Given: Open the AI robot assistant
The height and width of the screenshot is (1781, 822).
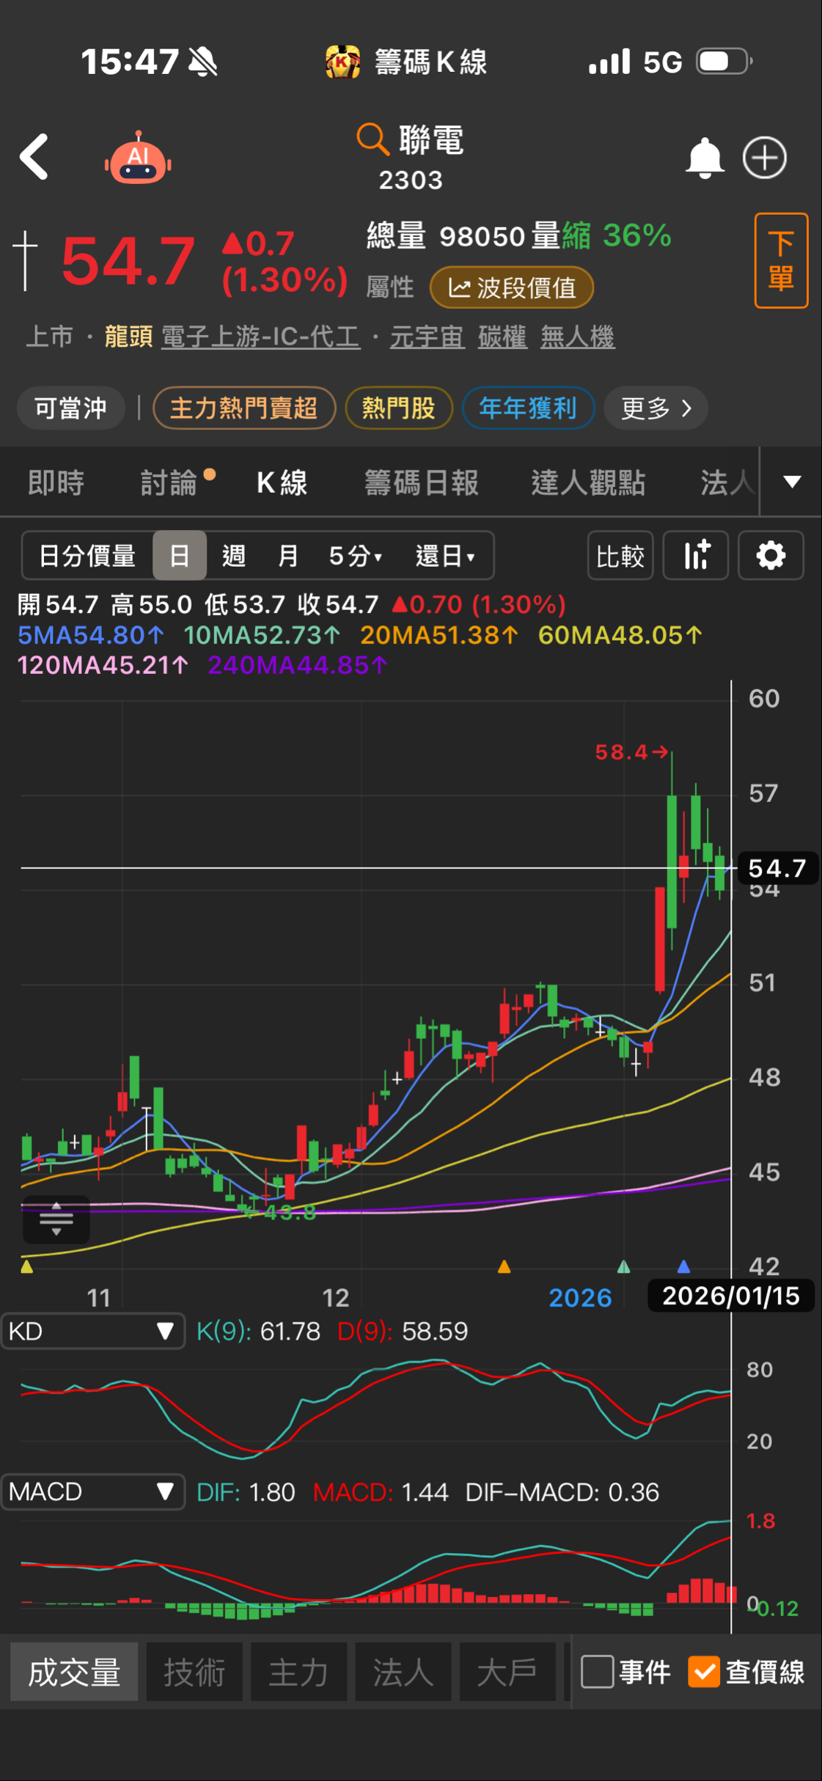Looking at the screenshot, I should coord(138,158).
